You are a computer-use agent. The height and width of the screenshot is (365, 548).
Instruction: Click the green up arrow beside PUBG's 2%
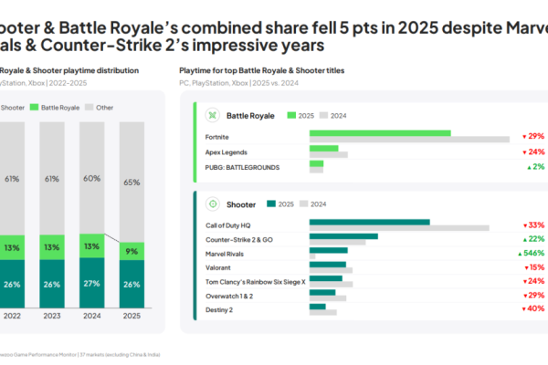[529, 167]
